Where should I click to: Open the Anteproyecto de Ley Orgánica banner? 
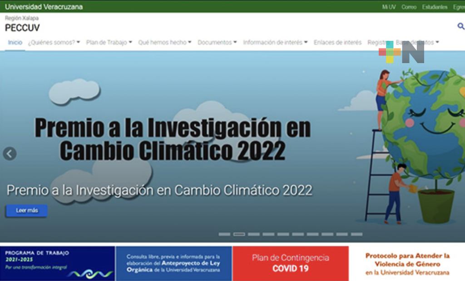174,263
